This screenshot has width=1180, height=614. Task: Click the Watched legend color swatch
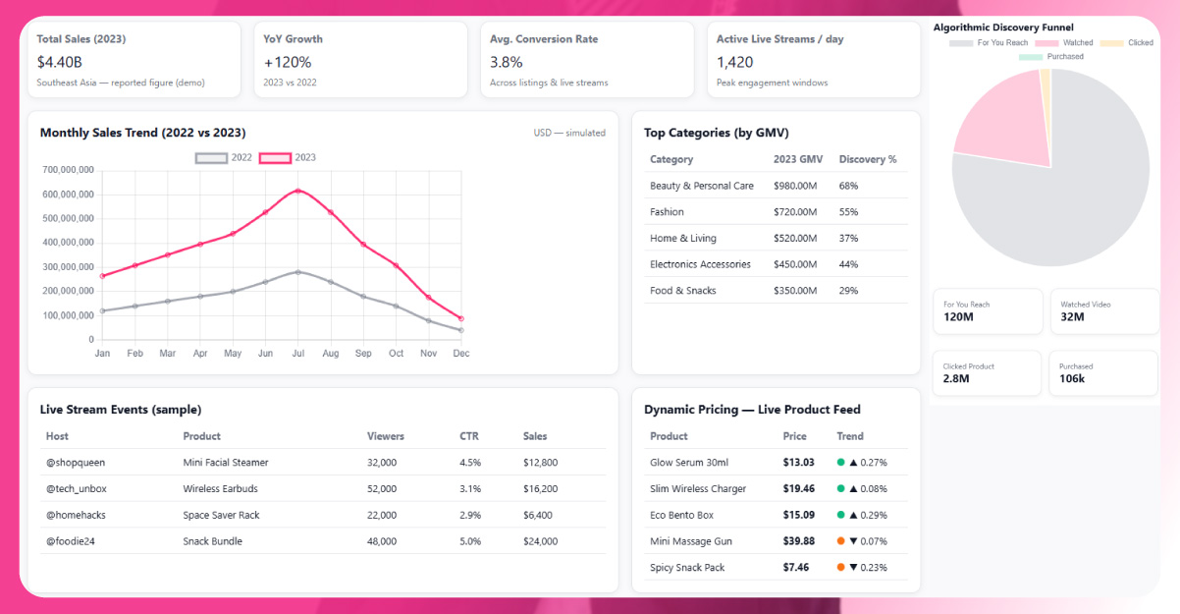1046,43
